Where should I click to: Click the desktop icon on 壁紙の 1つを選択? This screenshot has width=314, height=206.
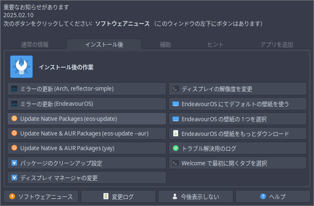click(x=176, y=119)
